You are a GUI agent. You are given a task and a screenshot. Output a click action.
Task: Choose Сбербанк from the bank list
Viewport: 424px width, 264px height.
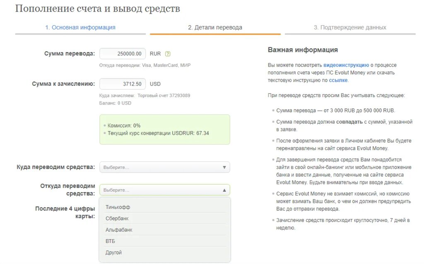pyautogui.click(x=165, y=219)
